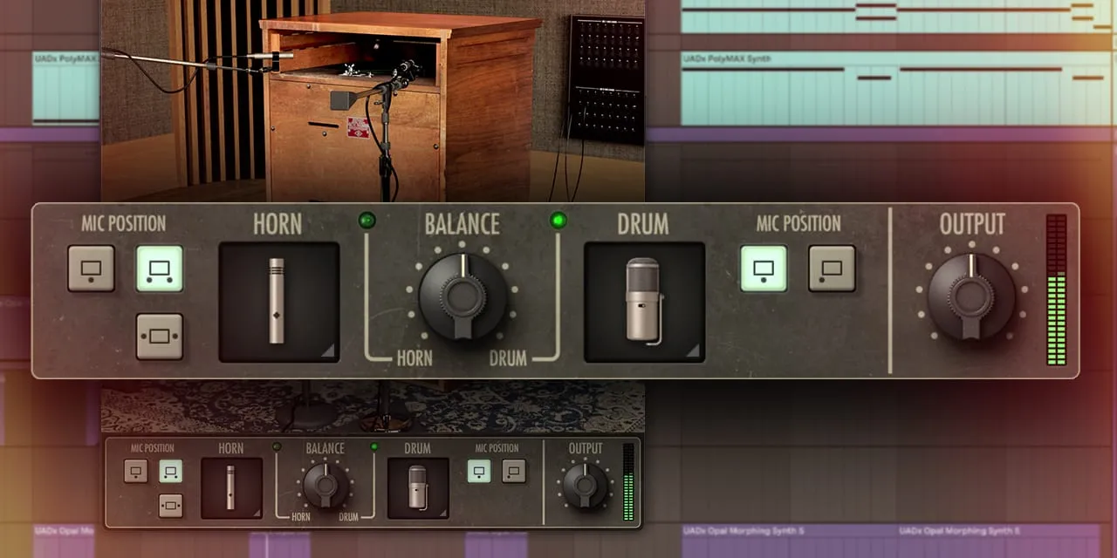
Task: Open Drum mic menu via corner triangle, large panel
Action: tap(695, 350)
